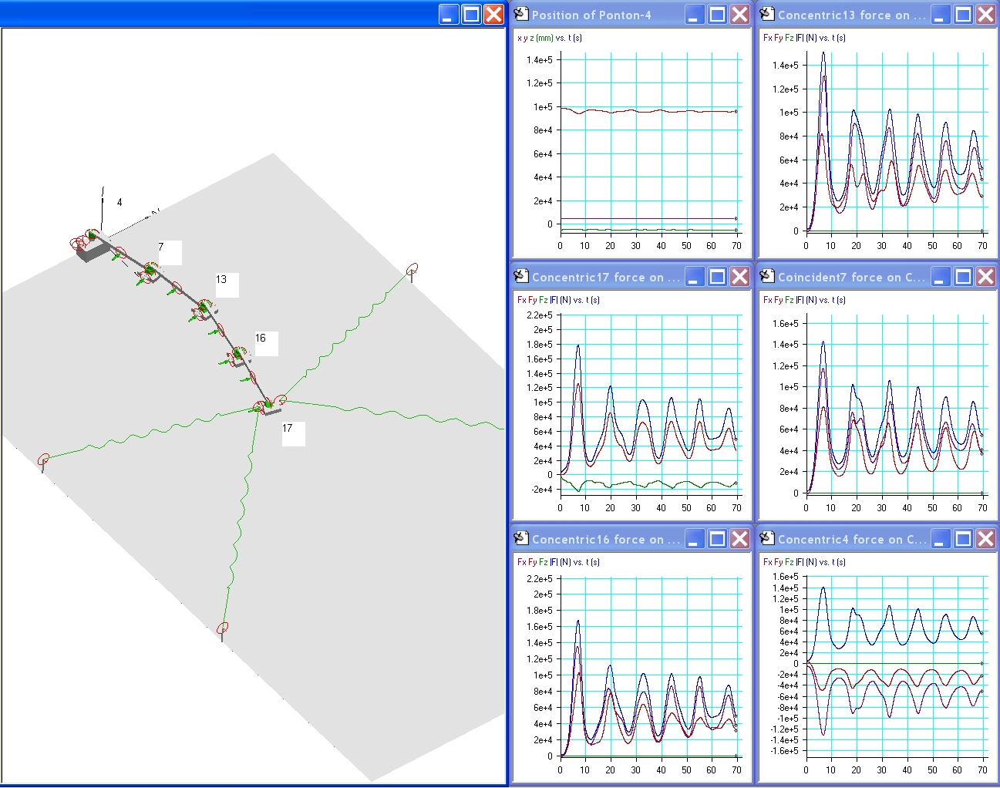Screen dimensions: 1000x788
Task: Select the 'Concentric16 force on ...' window title
Action: click(606, 539)
